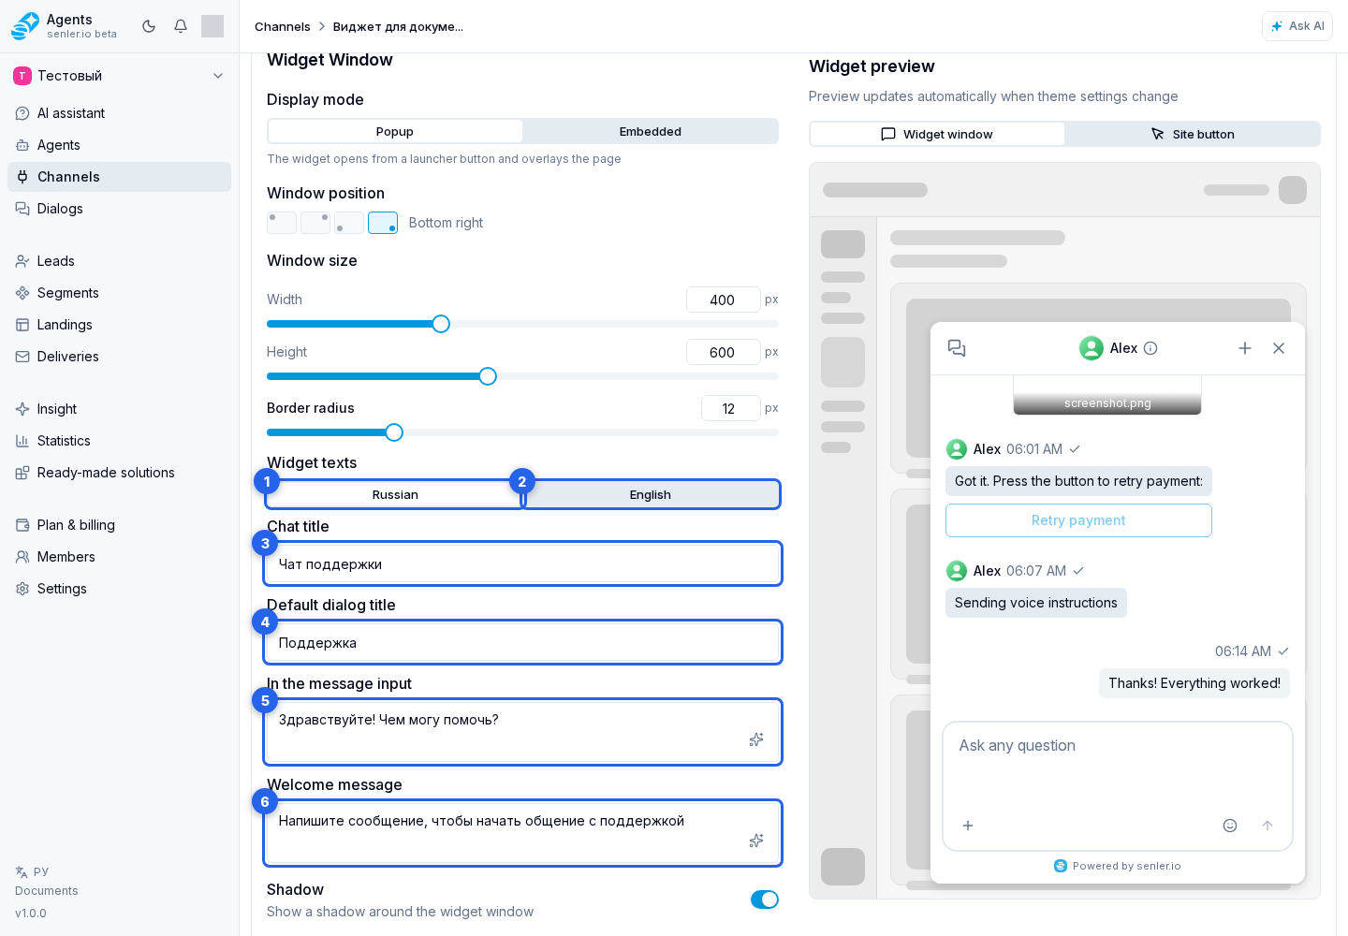The height and width of the screenshot is (936, 1348).
Task: Click the Welcome message text field
Action: pos(522,833)
